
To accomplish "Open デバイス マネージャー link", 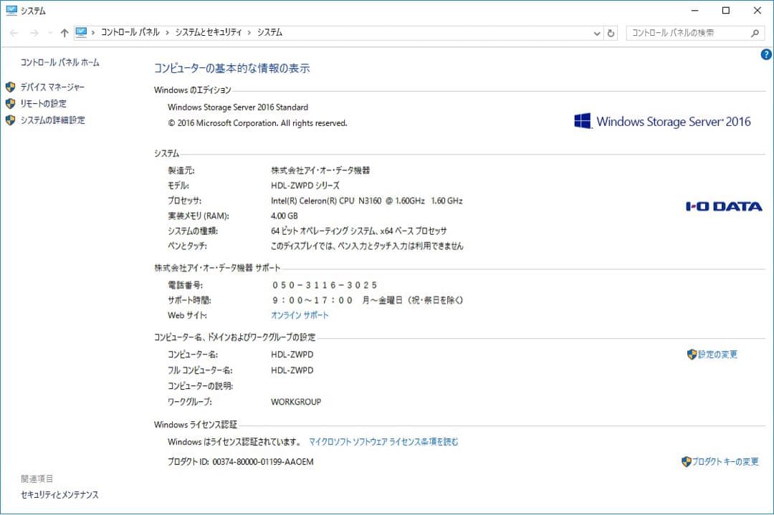I will (52, 87).
